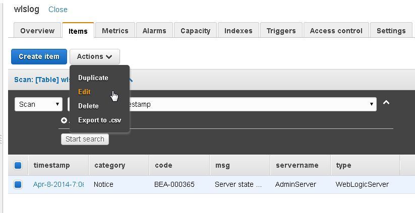
Task: Open the Scan type dropdown
Action: click(x=39, y=104)
